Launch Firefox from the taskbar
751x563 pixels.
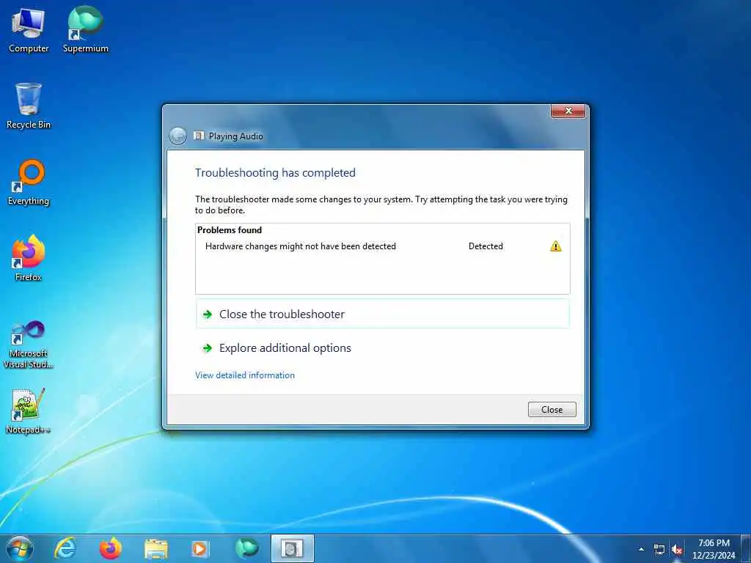110,548
